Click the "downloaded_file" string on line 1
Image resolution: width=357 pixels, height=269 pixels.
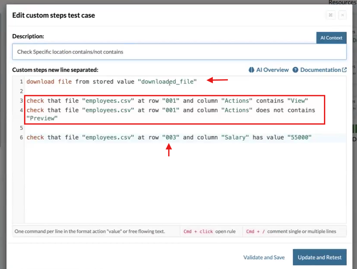pos(167,82)
